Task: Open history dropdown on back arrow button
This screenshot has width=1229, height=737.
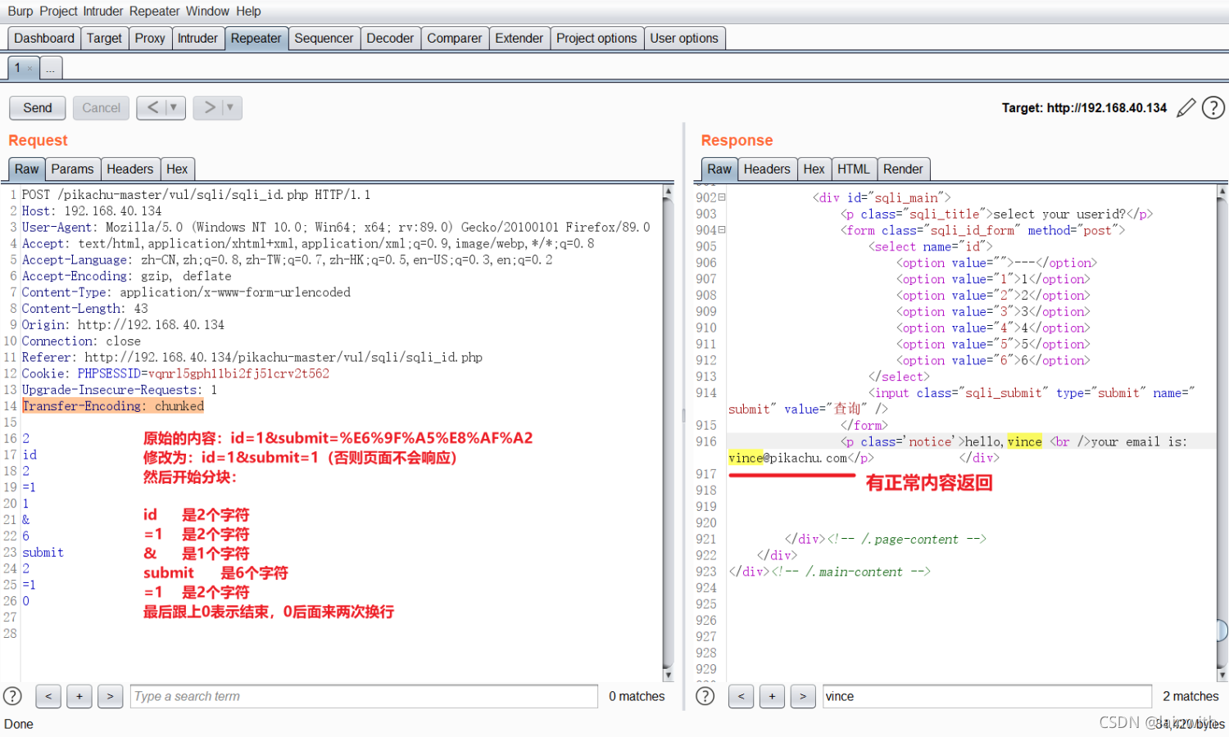Action: tap(174, 107)
